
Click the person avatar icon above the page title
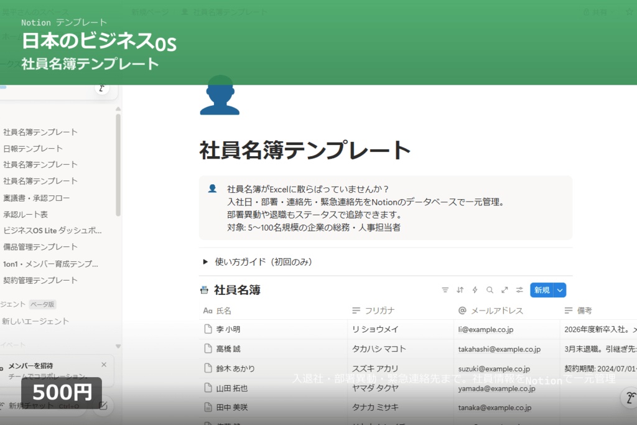click(x=219, y=98)
